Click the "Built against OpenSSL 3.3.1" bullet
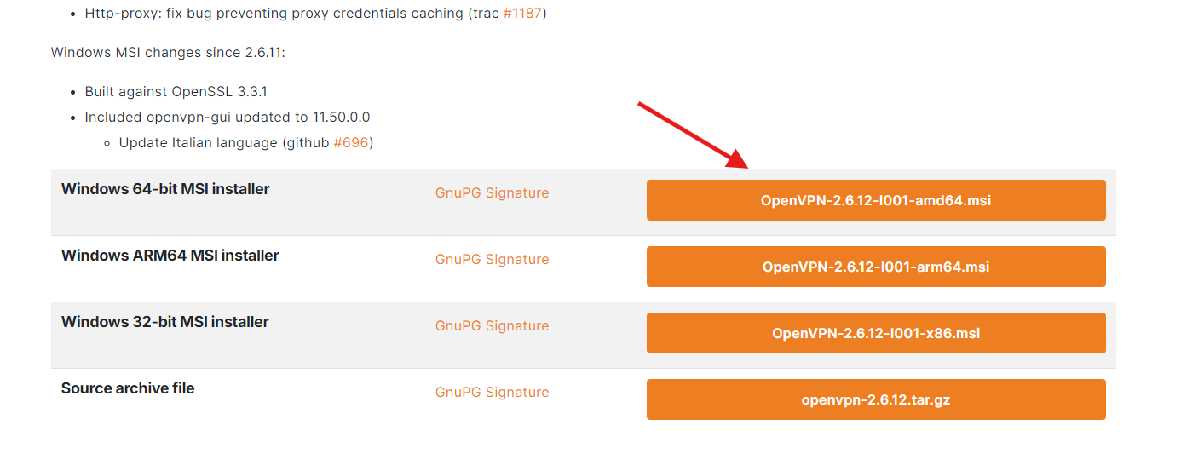This screenshot has width=1181, height=471. [x=176, y=92]
